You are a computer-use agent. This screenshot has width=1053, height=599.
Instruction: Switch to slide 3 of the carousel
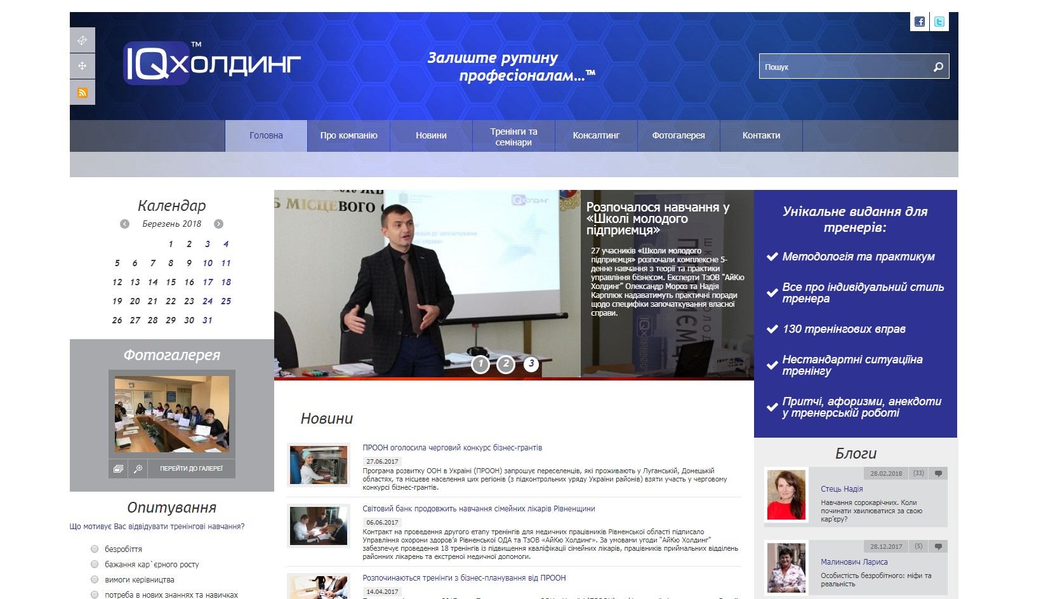pyautogui.click(x=531, y=365)
